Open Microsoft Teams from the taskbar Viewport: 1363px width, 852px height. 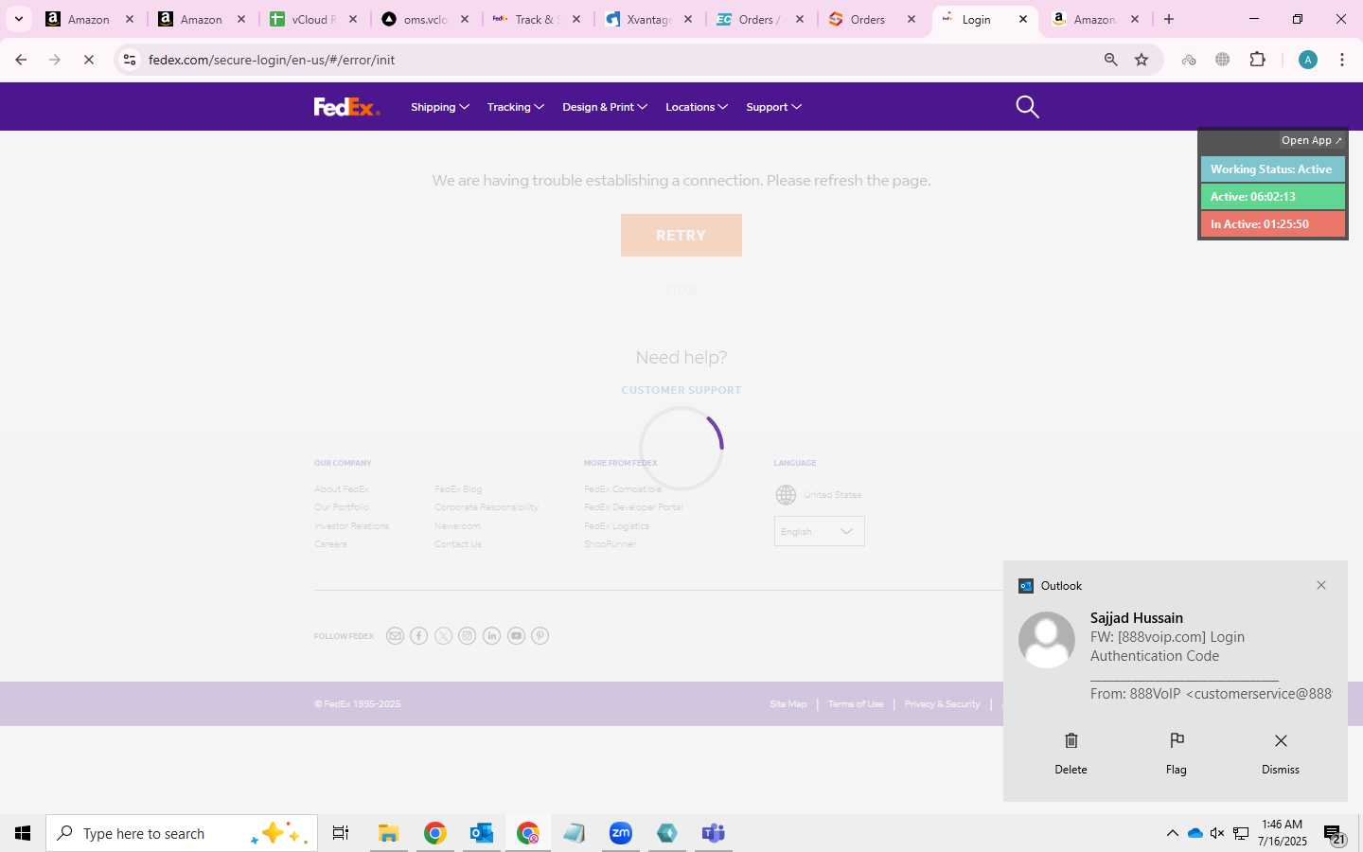pyautogui.click(x=714, y=833)
